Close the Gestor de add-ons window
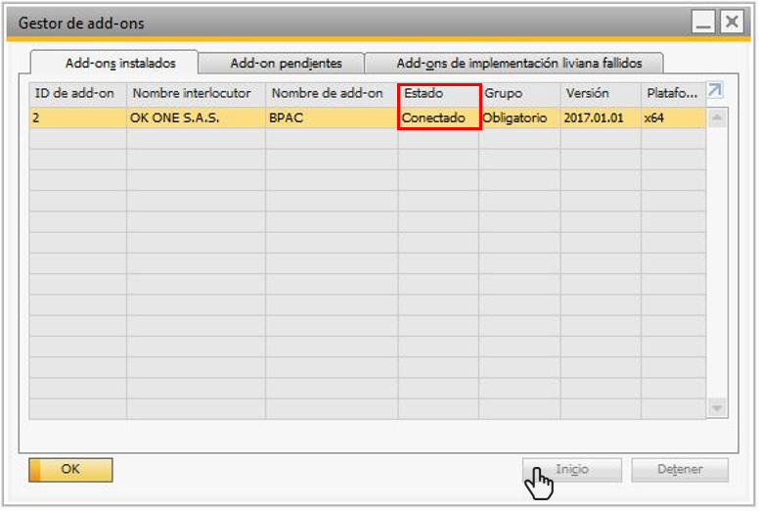Viewport: 759px width, 511px height. point(731,22)
